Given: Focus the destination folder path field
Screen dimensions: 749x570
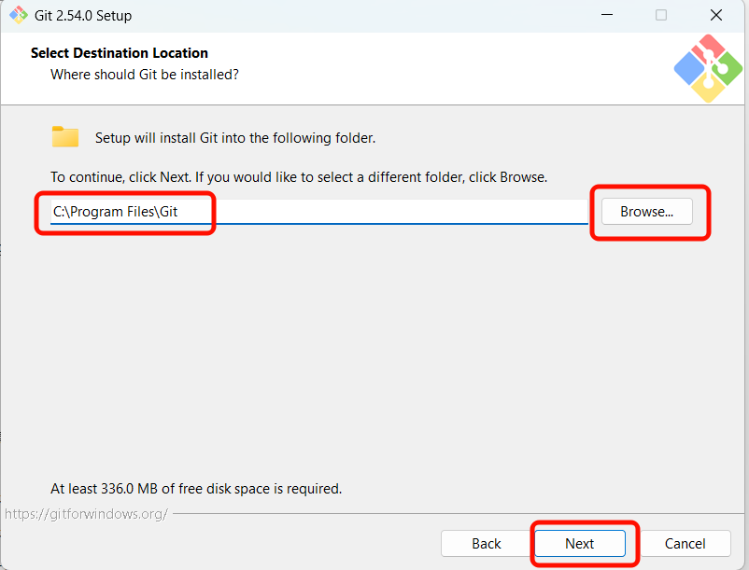Looking at the screenshot, I should (319, 212).
